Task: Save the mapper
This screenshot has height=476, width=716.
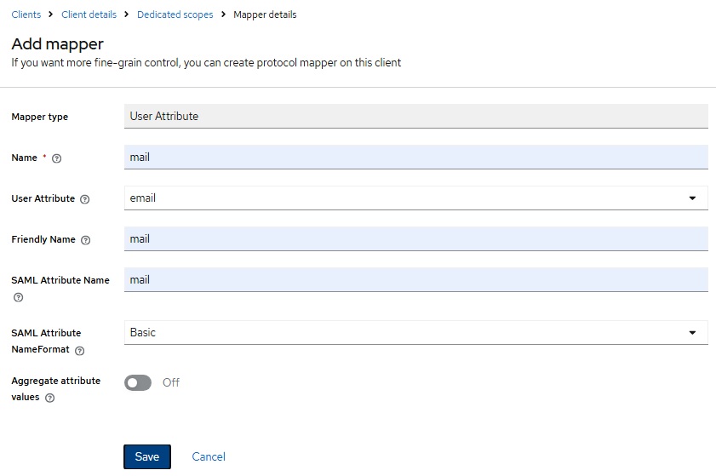Action: click(147, 456)
